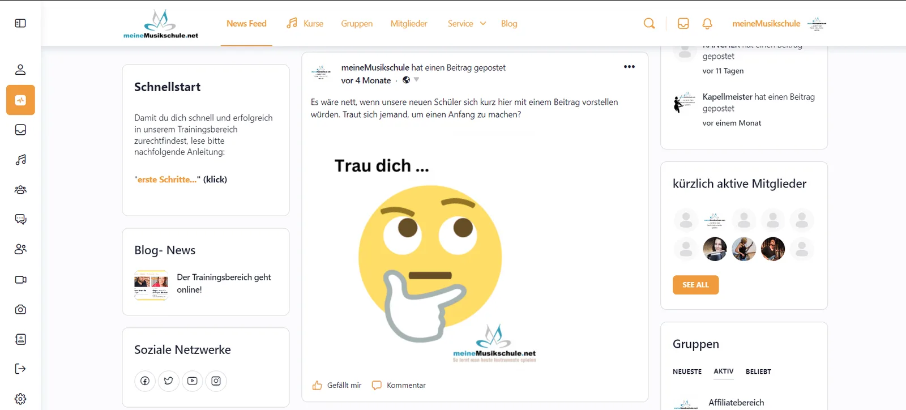
Task: Open the speech bubbles forum sidebar icon
Action: (20, 219)
